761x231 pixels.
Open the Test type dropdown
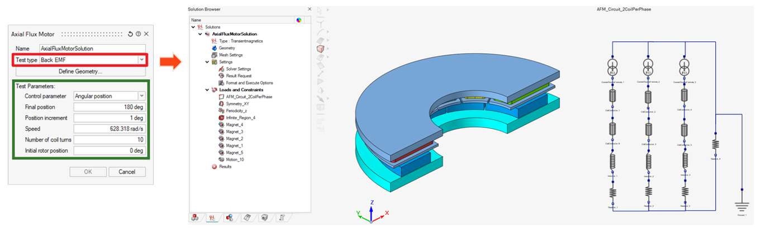coord(142,60)
